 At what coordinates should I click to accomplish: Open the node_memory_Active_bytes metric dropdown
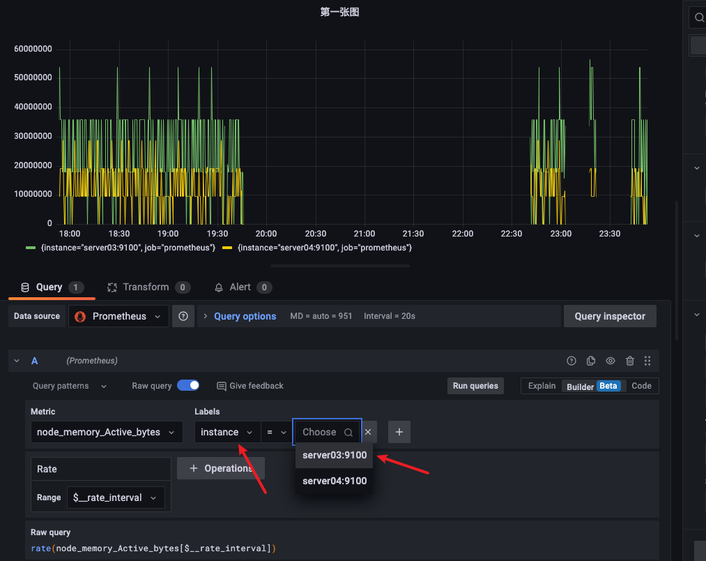click(107, 432)
